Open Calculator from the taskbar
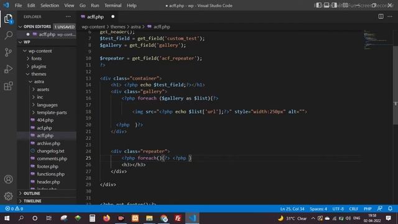 (x=92, y=218)
